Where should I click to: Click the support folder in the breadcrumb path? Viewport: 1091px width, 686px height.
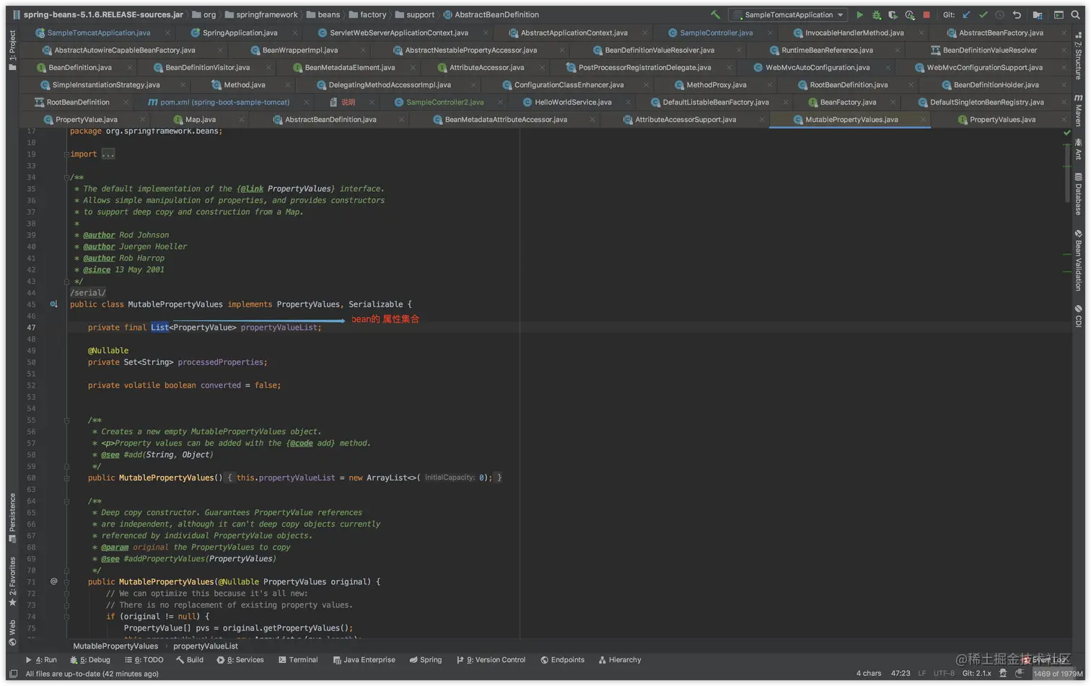point(414,14)
